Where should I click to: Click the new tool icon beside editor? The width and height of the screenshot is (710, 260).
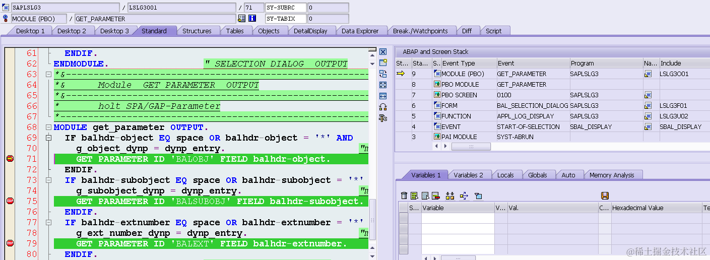coord(383,62)
